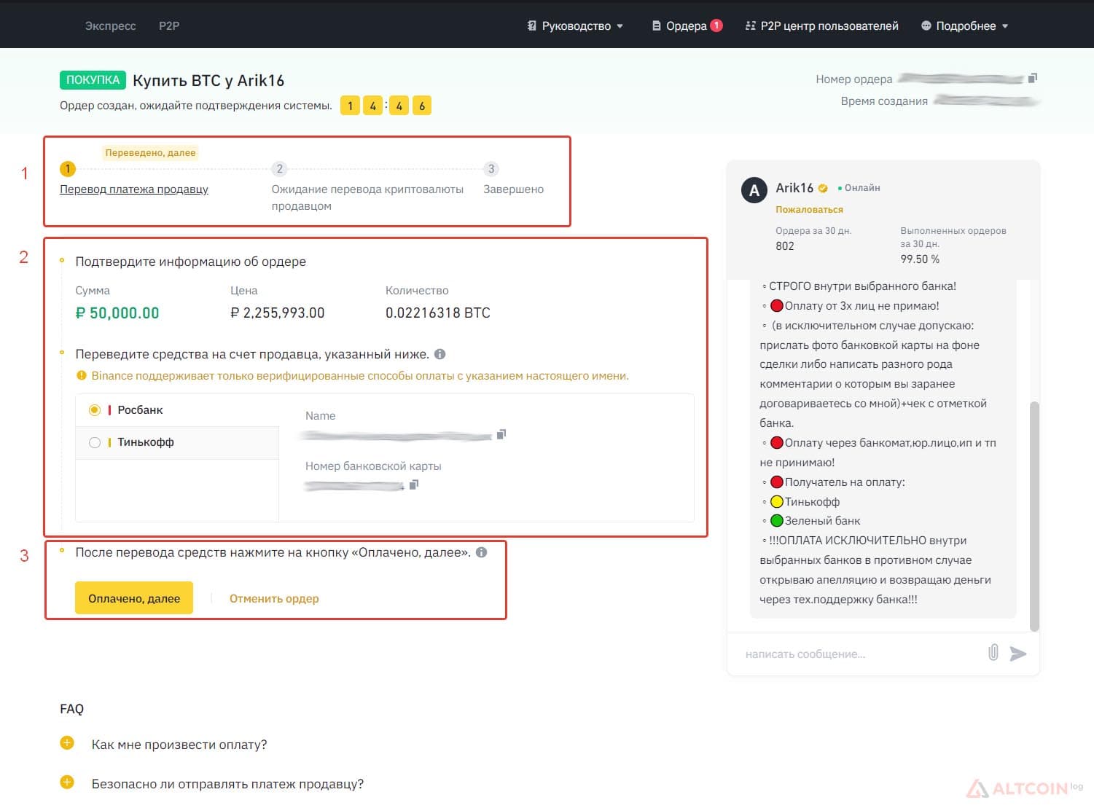Click the «Безопасно ли отправлять платеж продавцу?» question text

coord(227,784)
